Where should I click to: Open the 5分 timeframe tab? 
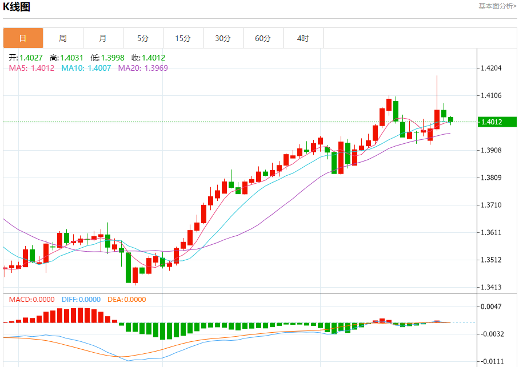143,38
